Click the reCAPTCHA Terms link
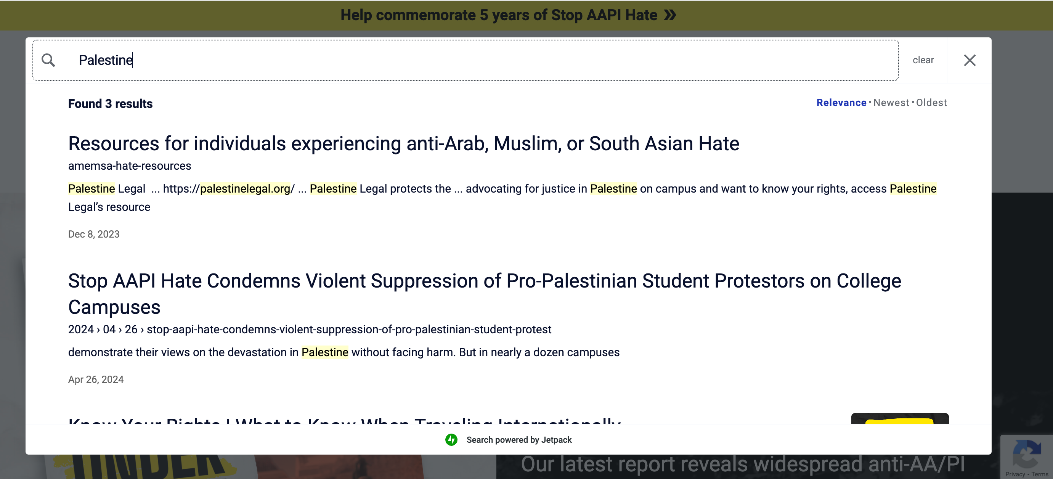 tap(1040, 474)
